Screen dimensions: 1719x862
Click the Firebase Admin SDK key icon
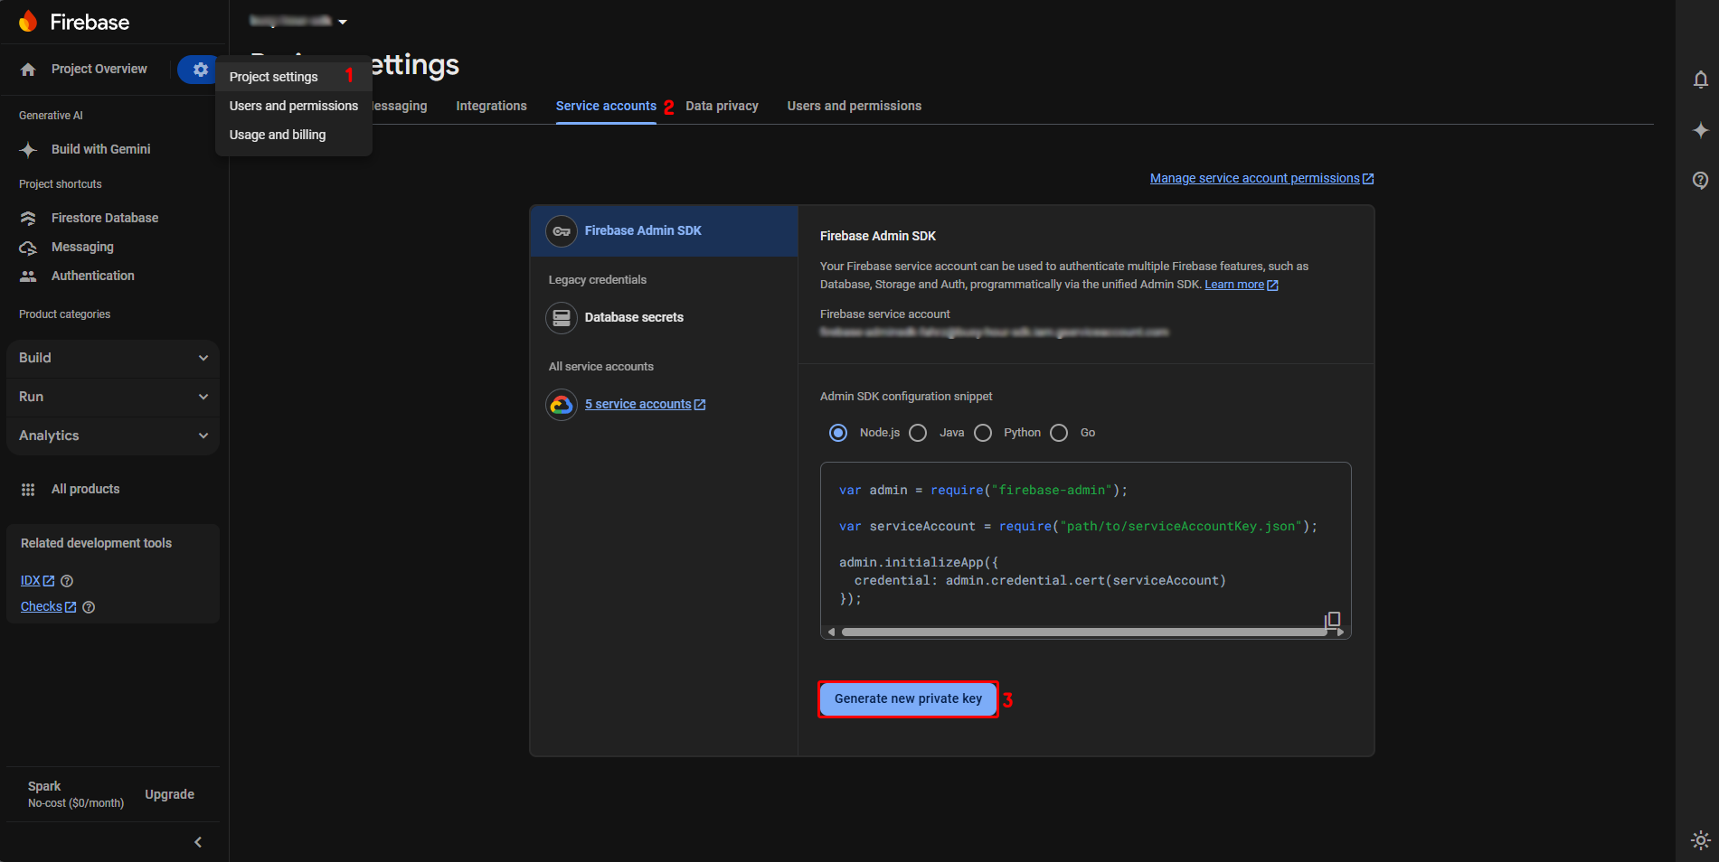pyautogui.click(x=562, y=231)
